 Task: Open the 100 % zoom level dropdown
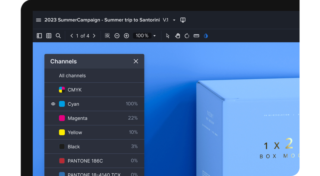[154, 36]
